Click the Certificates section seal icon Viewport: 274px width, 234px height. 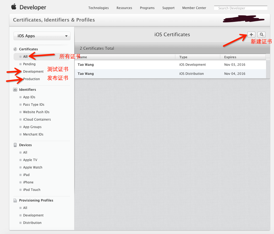point(15,49)
